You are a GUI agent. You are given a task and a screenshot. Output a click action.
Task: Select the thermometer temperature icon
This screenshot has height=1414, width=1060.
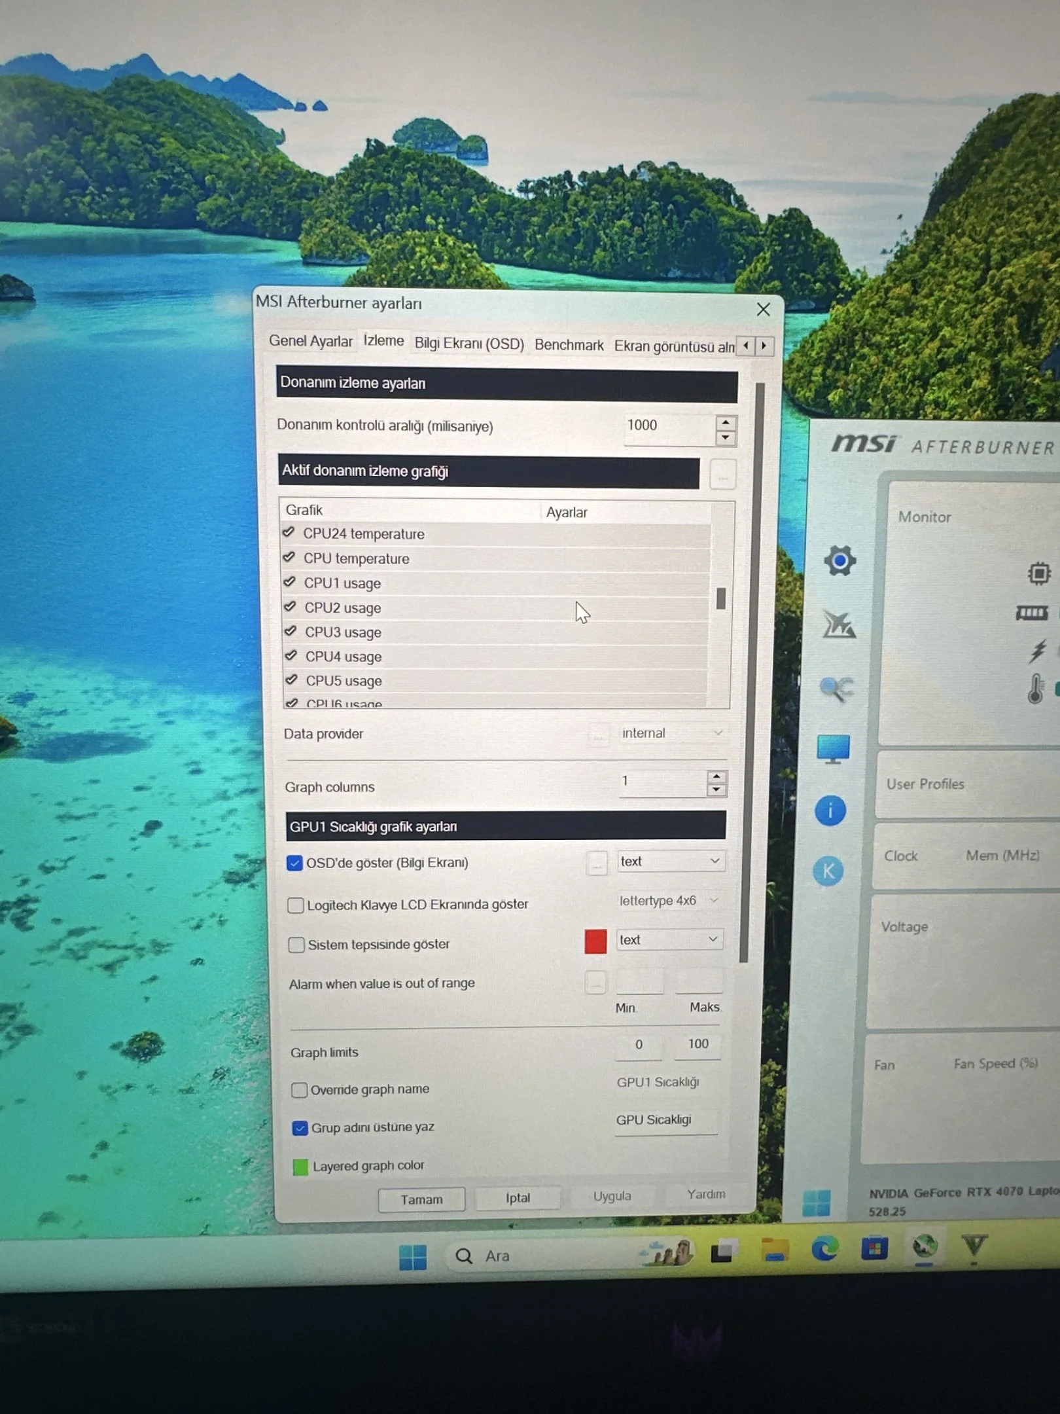point(1035,689)
